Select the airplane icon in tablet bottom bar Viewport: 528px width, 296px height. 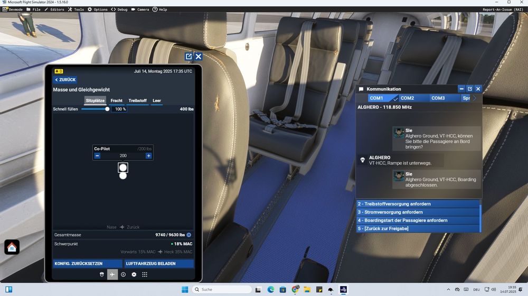112,274
